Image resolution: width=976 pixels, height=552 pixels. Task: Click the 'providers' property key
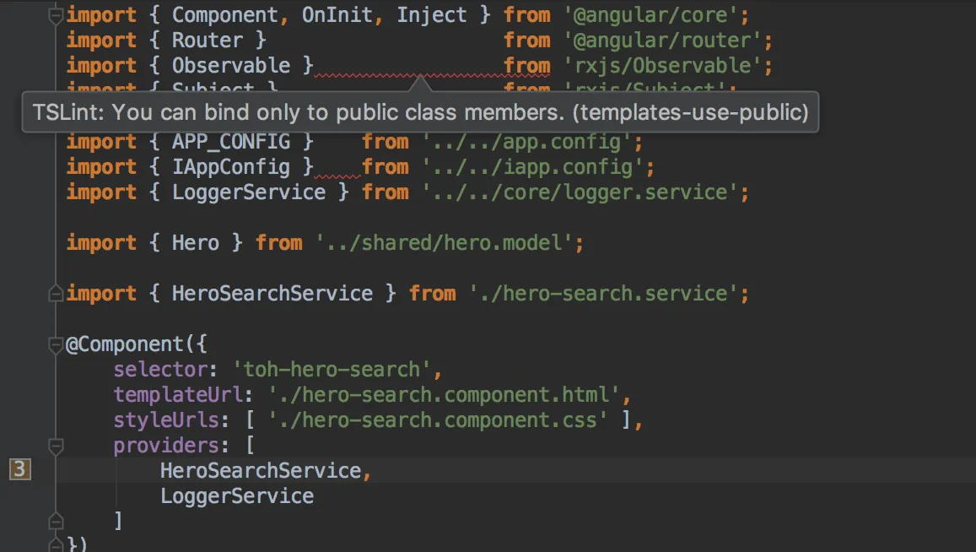[166, 446]
